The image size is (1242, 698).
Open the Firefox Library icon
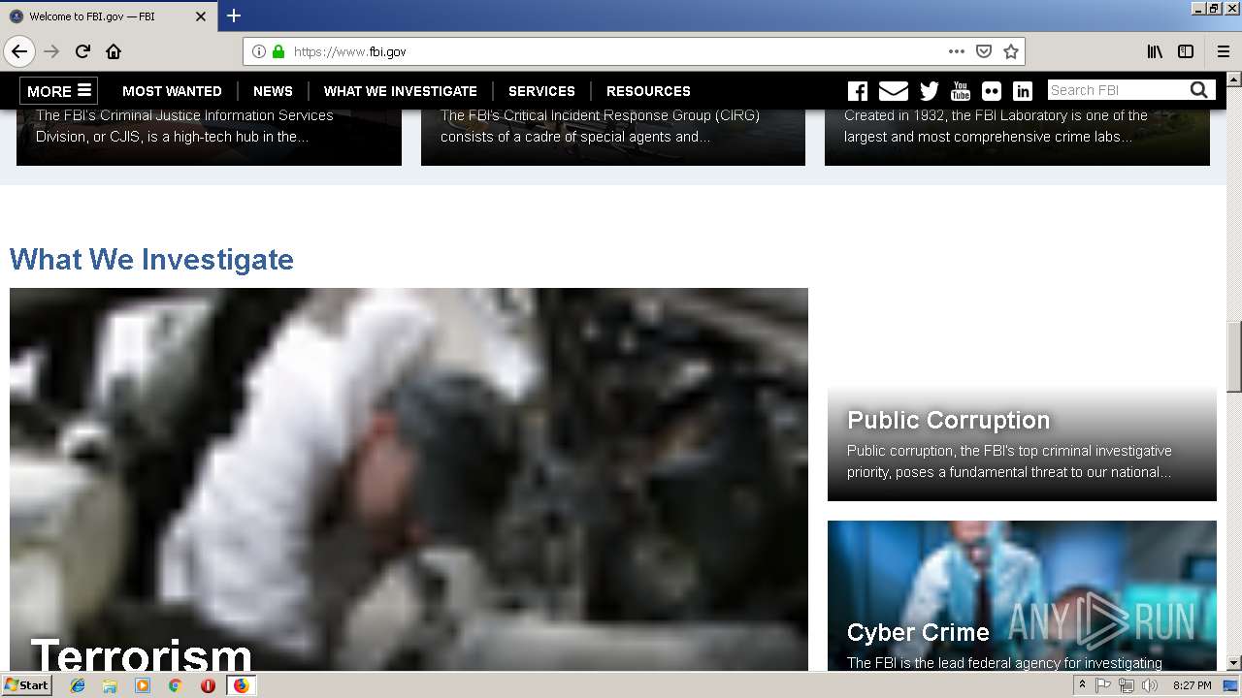(x=1155, y=51)
